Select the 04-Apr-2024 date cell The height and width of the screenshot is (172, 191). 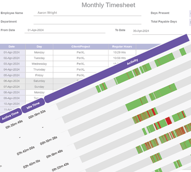[x=12, y=69]
